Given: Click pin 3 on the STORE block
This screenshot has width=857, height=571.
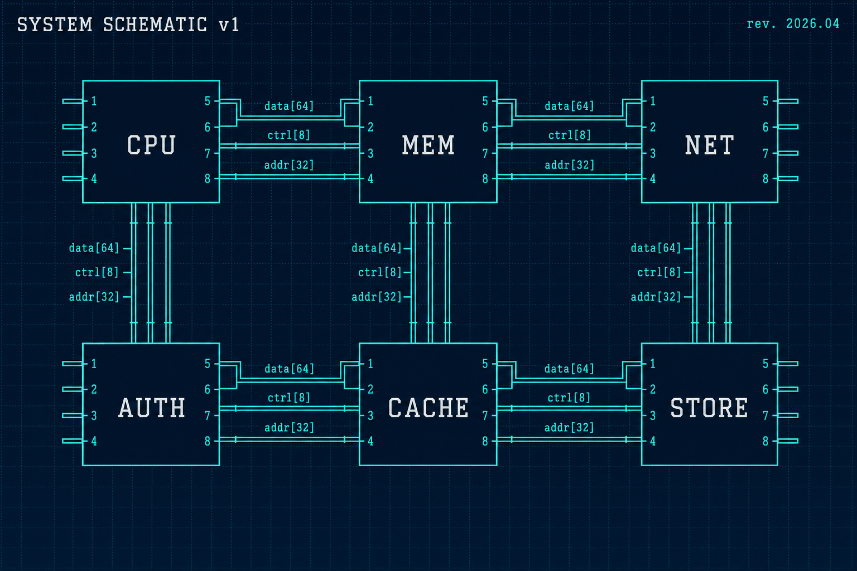Looking at the screenshot, I should tap(653, 415).
